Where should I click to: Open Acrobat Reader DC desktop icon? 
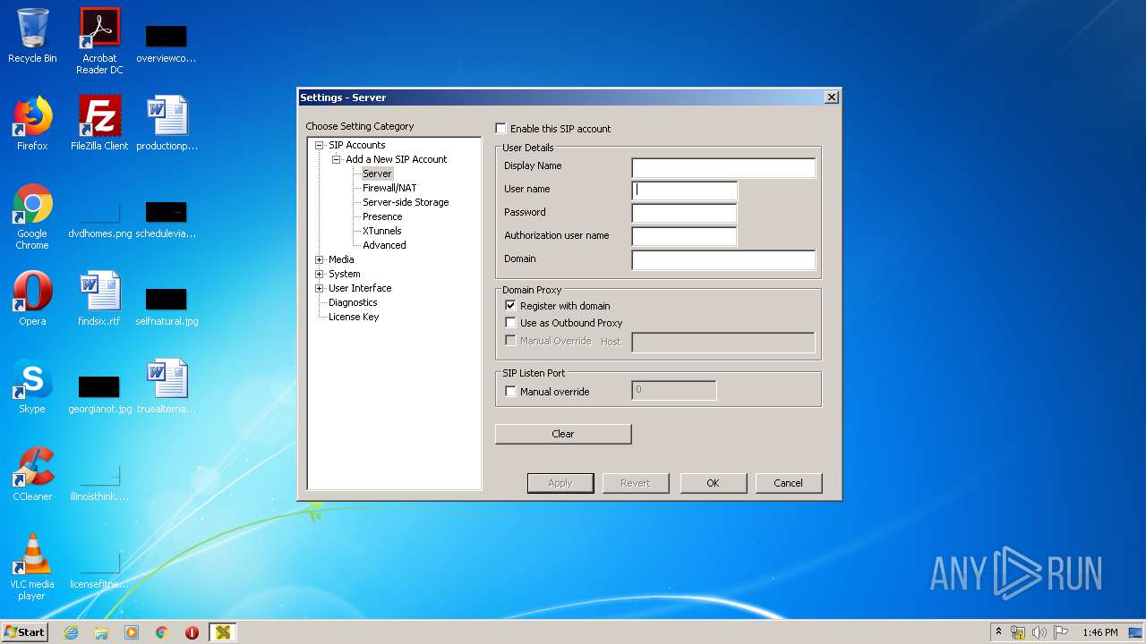[x=99, y=41]
